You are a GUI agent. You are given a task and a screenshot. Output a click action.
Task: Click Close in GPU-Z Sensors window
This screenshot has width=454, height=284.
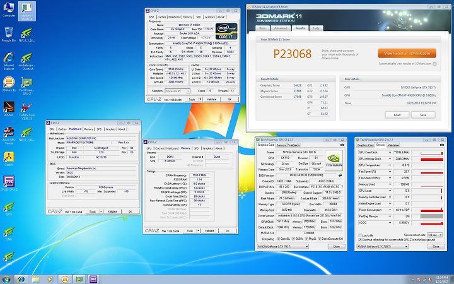[436, 247]
